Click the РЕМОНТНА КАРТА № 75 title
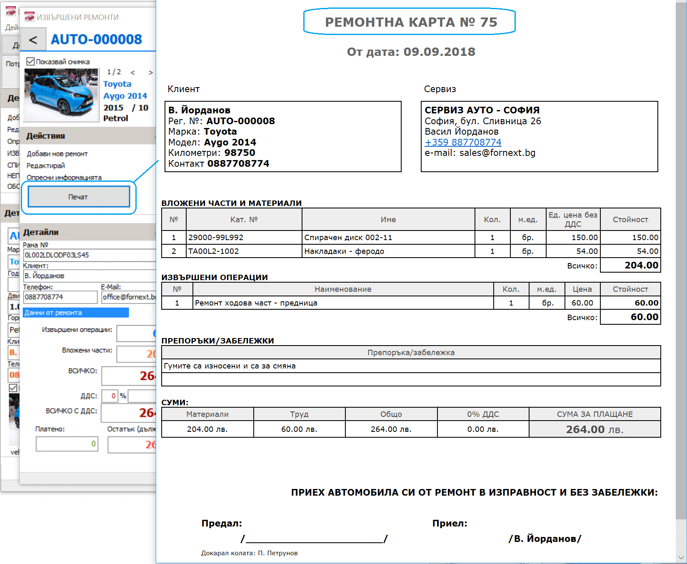687x564 pixels. point(411,22)
